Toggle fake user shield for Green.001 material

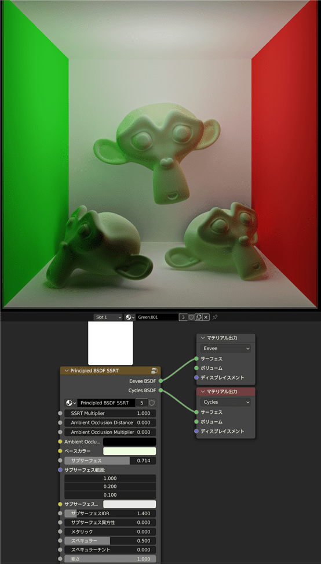[x=191, y=317]
